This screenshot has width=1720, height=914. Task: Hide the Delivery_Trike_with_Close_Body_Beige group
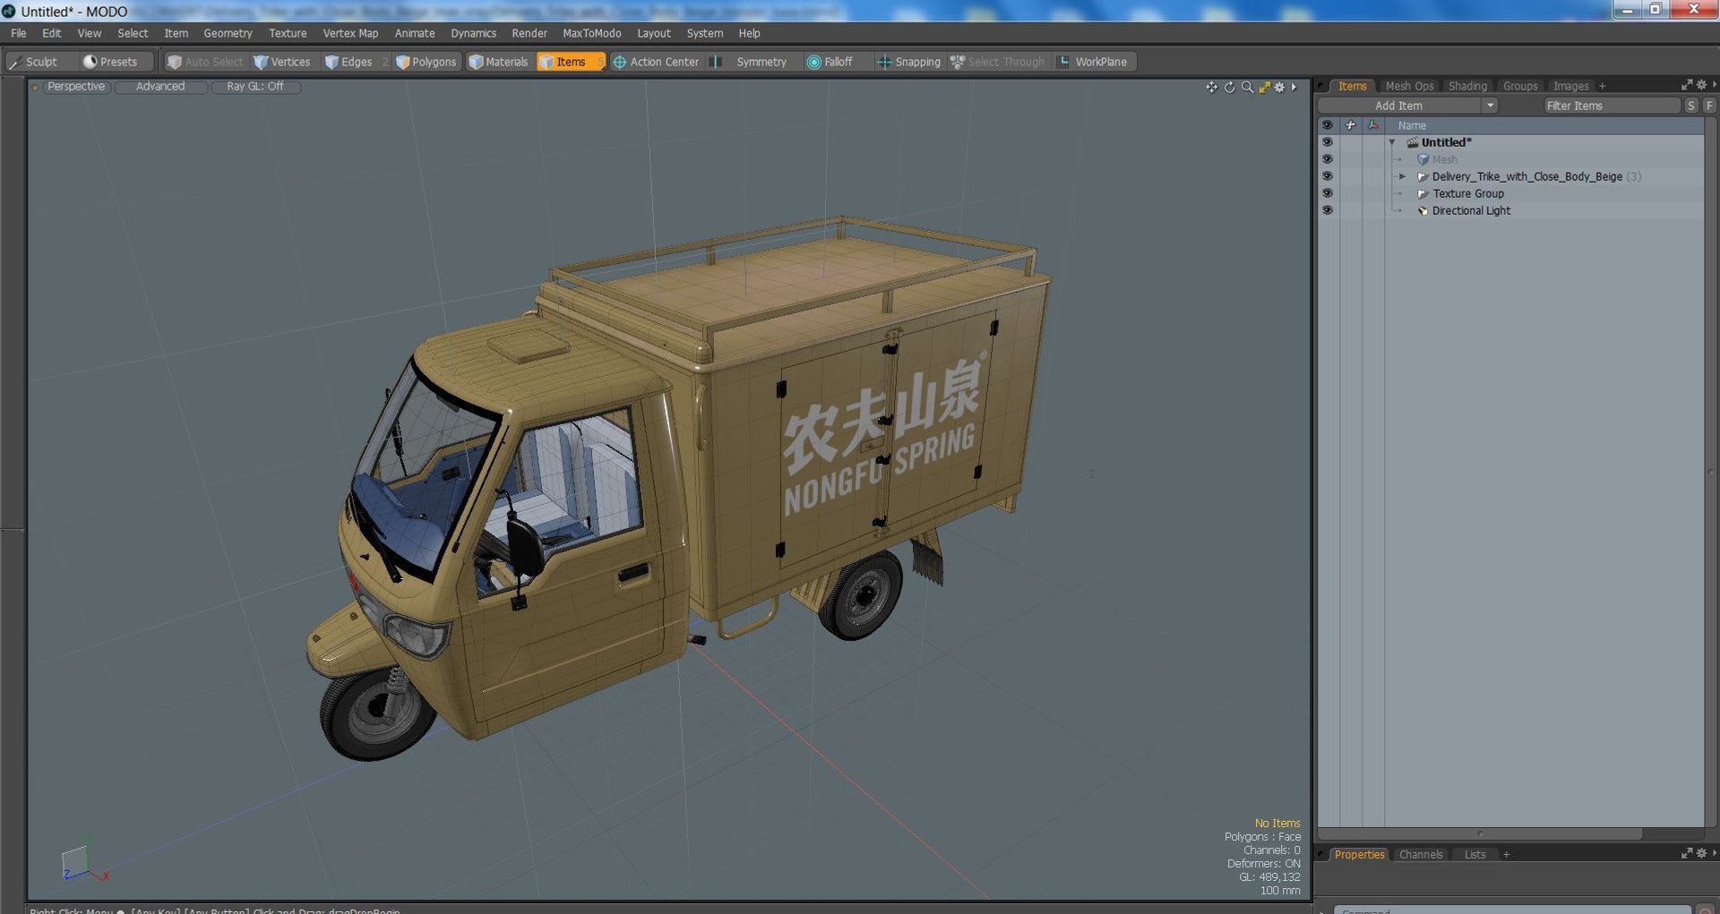tap(1327, 176)
